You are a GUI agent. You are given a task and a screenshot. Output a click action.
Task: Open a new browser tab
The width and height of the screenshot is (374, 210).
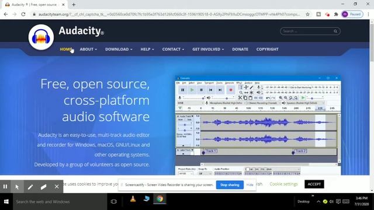(x=74, y=5)
